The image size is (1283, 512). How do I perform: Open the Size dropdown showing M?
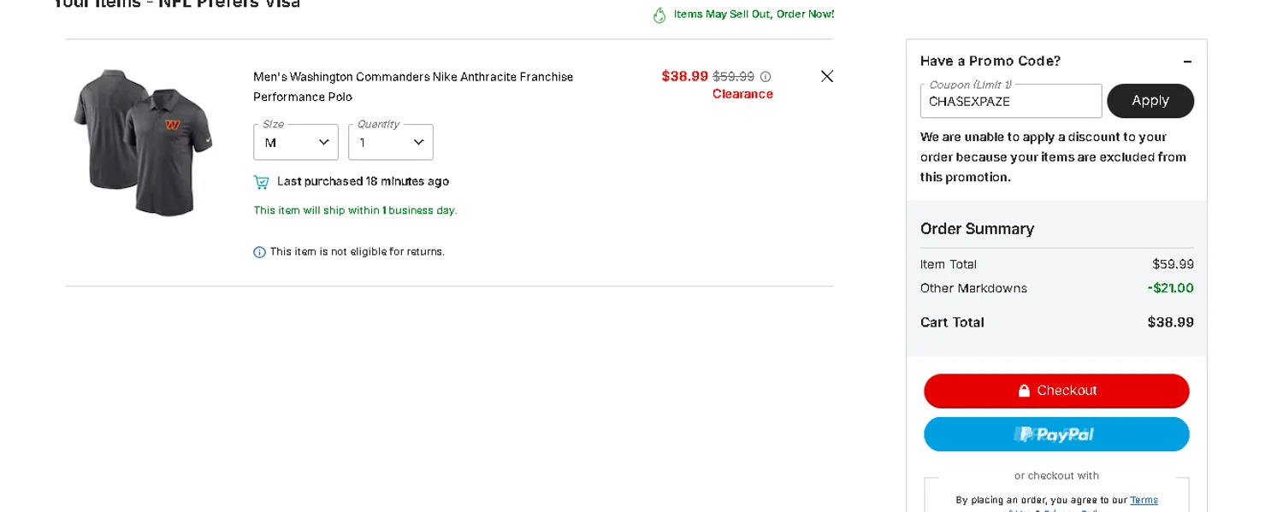[x=296, y=142]
